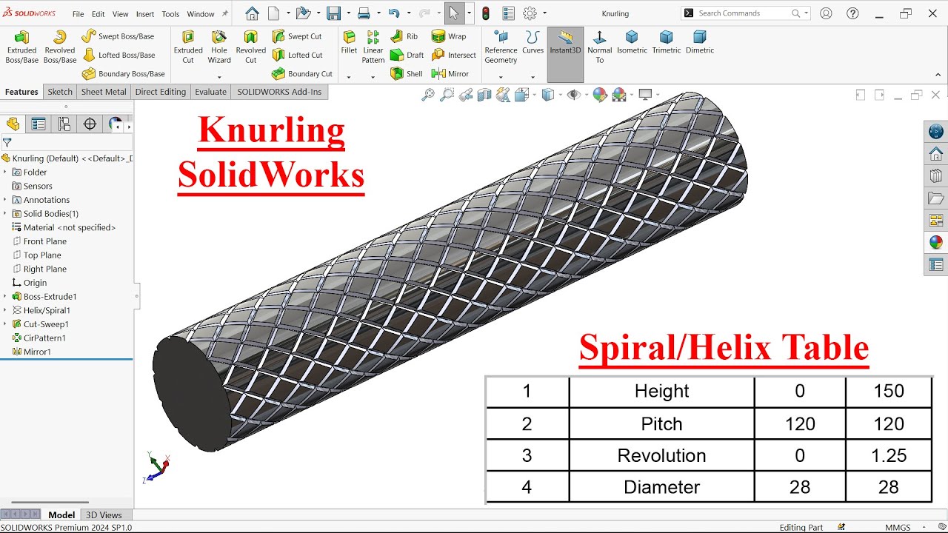The width and height of the screenshot is (948, 533).
Task: Open the File menu
Action: [78, 14]
